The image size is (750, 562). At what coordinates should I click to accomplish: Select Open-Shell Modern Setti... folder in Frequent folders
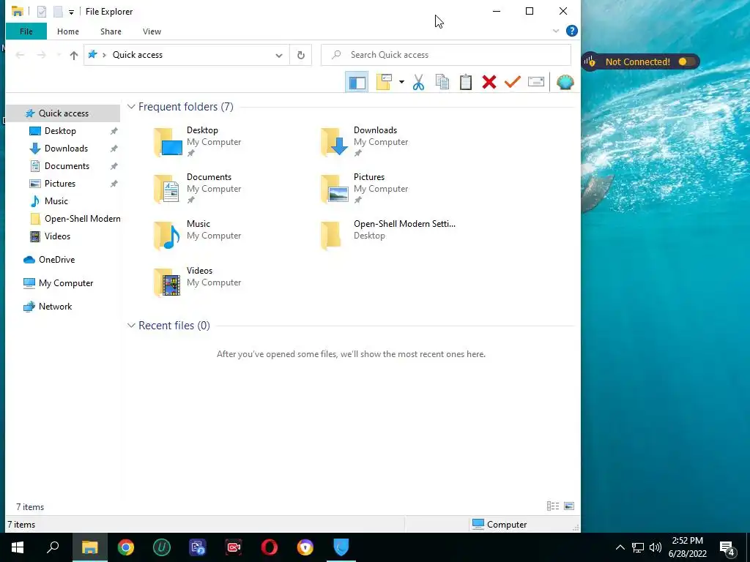(x=388, y=235)
